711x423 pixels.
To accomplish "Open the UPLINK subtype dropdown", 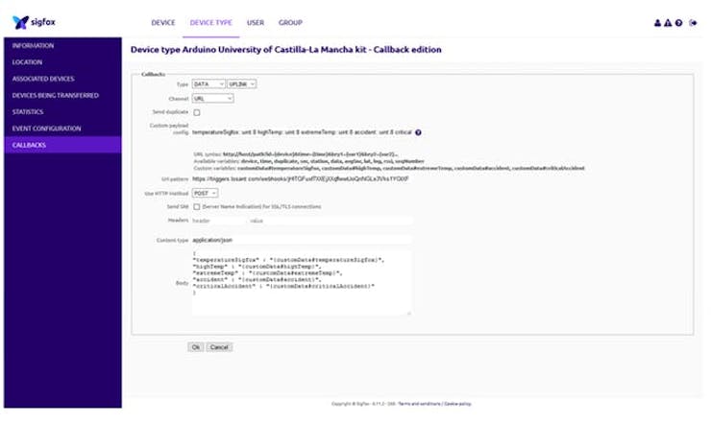I will (x=242, y=84).
